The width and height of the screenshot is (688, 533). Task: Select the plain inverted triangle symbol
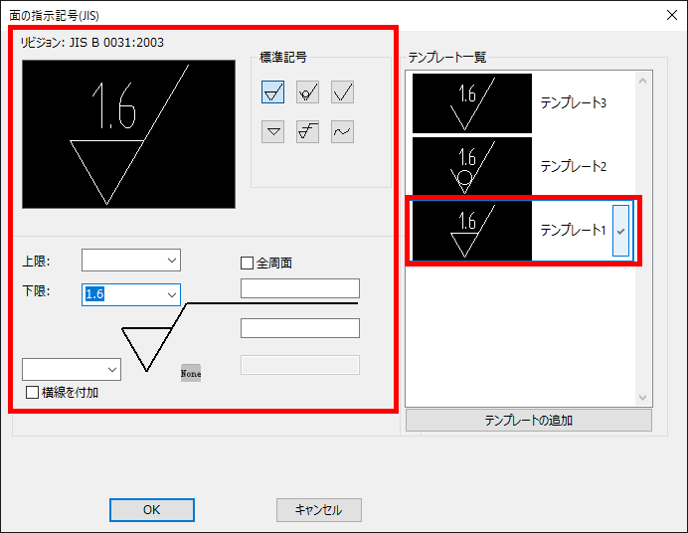pyautogui.click(x=272, y=131)
